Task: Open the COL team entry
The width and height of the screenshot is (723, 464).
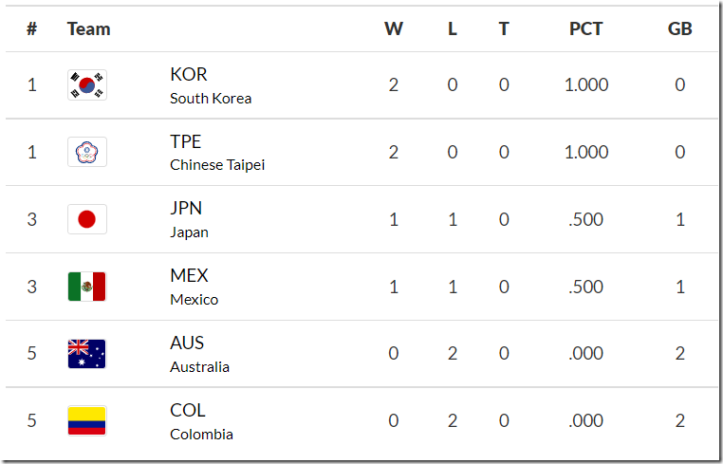Action: coord(188,411)
